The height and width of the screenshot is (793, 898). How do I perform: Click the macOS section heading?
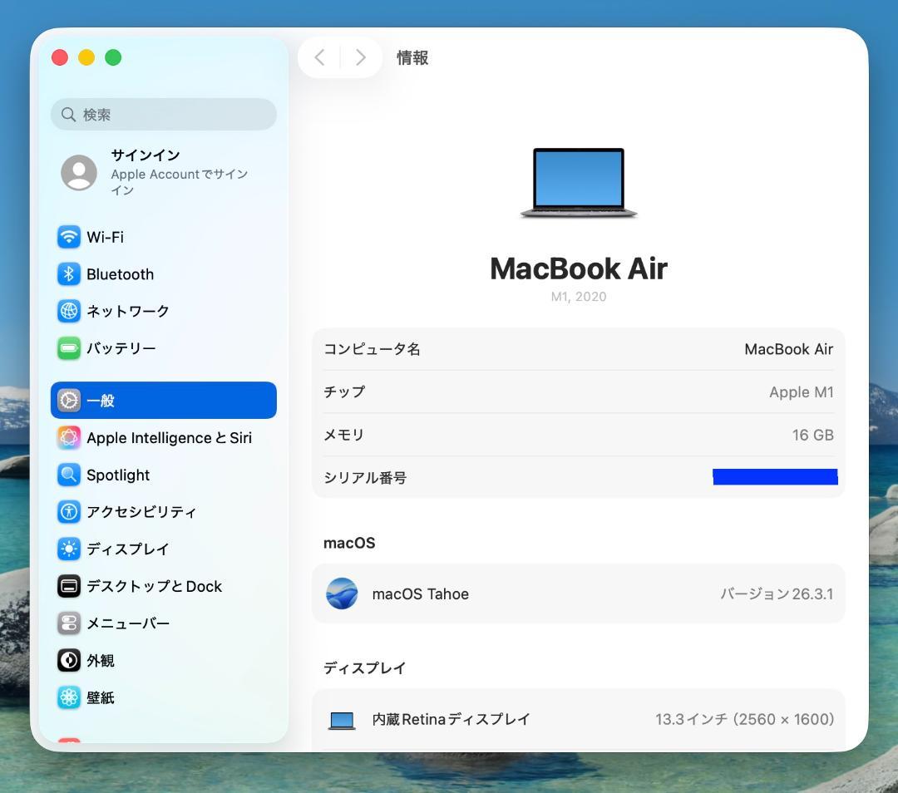pos(349,543)
